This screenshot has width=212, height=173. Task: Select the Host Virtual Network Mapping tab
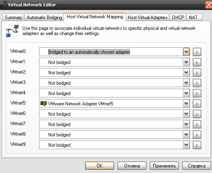95,17
